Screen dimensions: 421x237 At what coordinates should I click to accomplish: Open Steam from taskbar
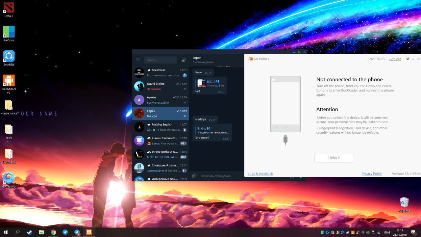[29, 232]
